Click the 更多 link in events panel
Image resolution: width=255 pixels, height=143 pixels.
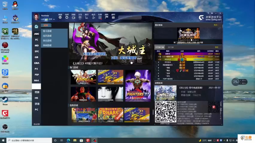point(216,25)
